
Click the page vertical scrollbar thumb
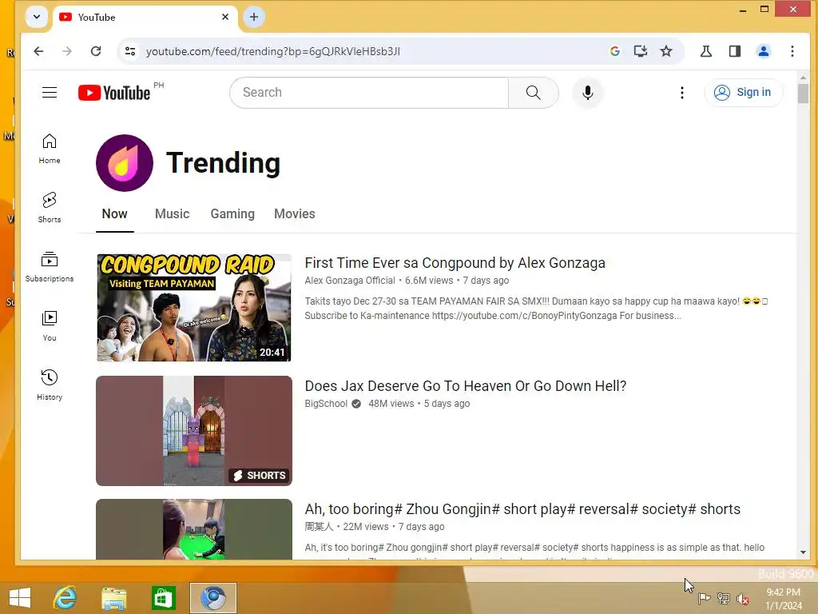coord(803,94)
